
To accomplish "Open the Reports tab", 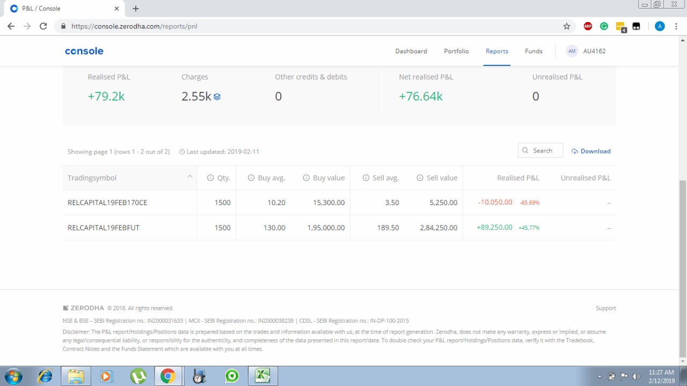I will 497,51.
